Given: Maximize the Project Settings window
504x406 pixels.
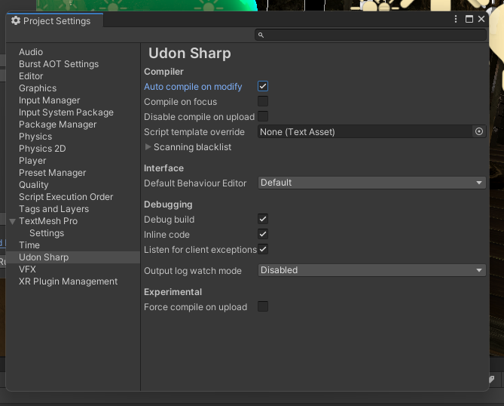Looking at the screenshot, I should 469,19.
